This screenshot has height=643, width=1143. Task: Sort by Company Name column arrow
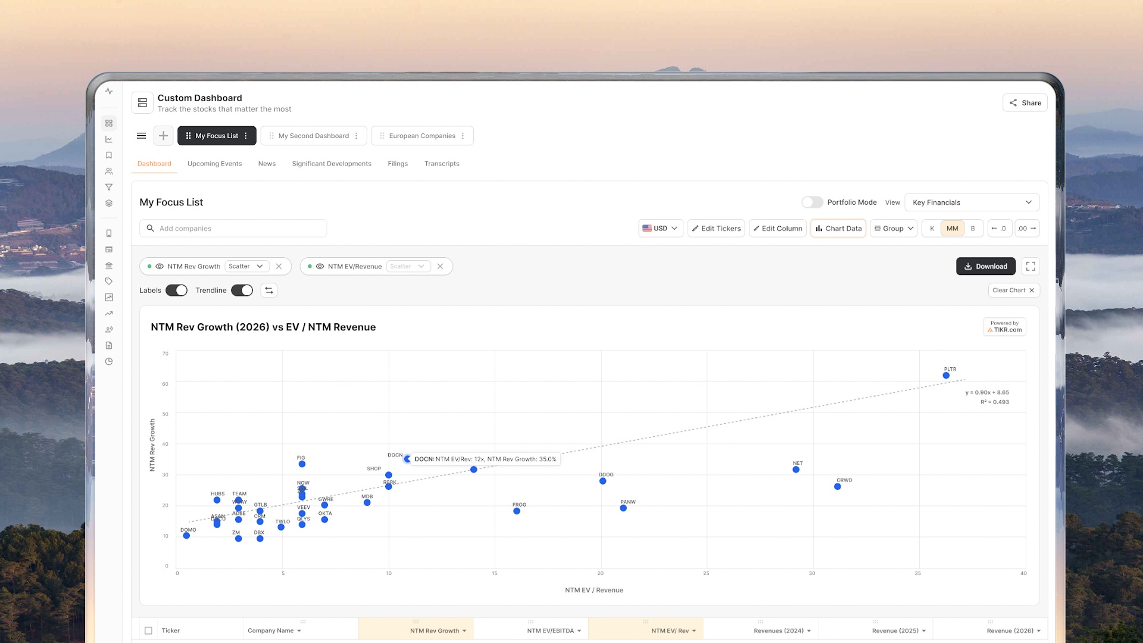(x=299, y=631)
